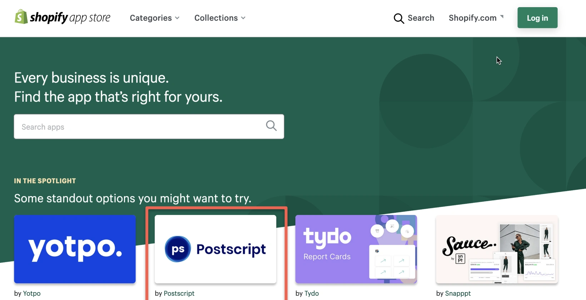Click 'Some standout options you might want to try.' text
Viewport: 586px width, 300px height.
tap(133, 198)
